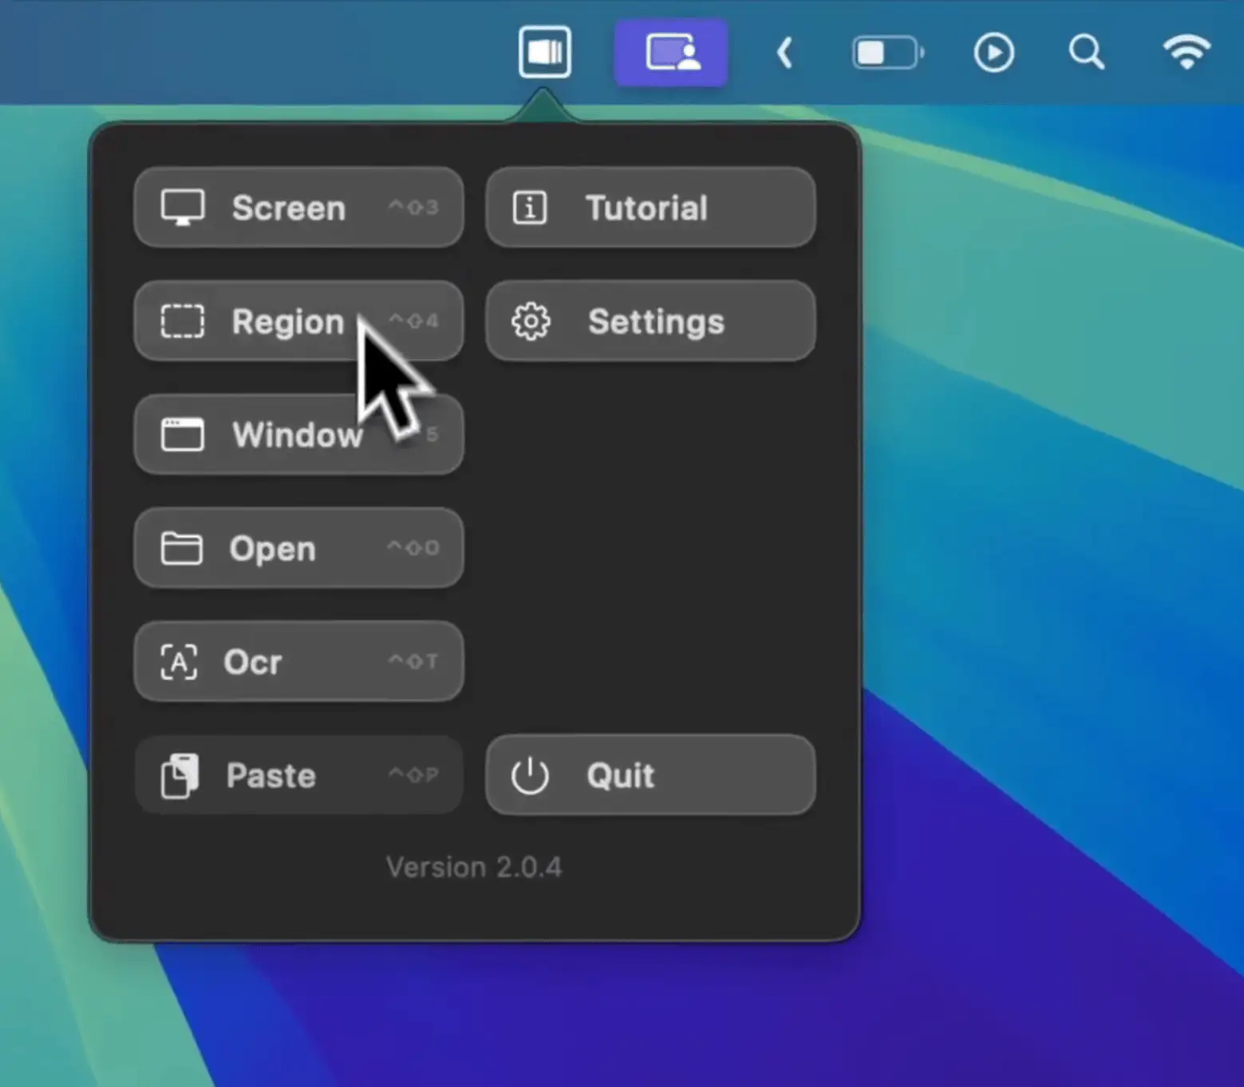Click the dashed rectangle Region icon

point(183,322)
